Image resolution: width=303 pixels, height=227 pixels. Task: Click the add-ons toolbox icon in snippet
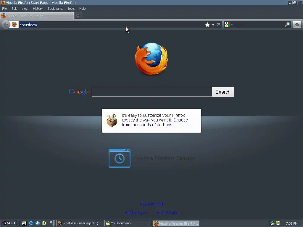[x=112, y=121]
